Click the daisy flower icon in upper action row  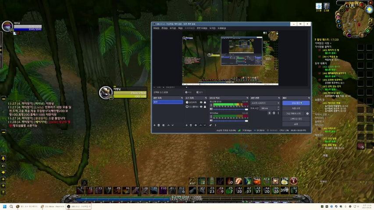coord(284,181)
